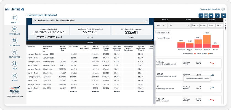The height and width of the screenshot is (110, 231).
Task: Click the comments chat toolbar icon
Action: pyautogui.click(x=224, y=15)
